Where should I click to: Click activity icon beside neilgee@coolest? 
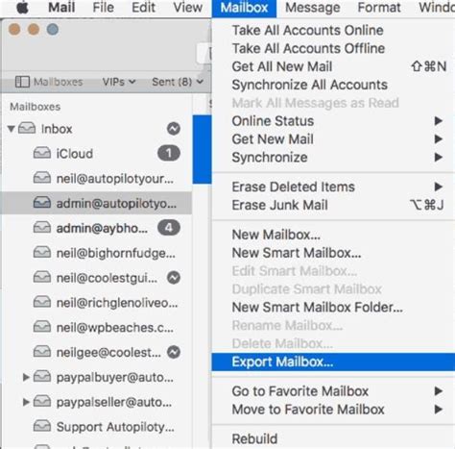coord(174,352)
